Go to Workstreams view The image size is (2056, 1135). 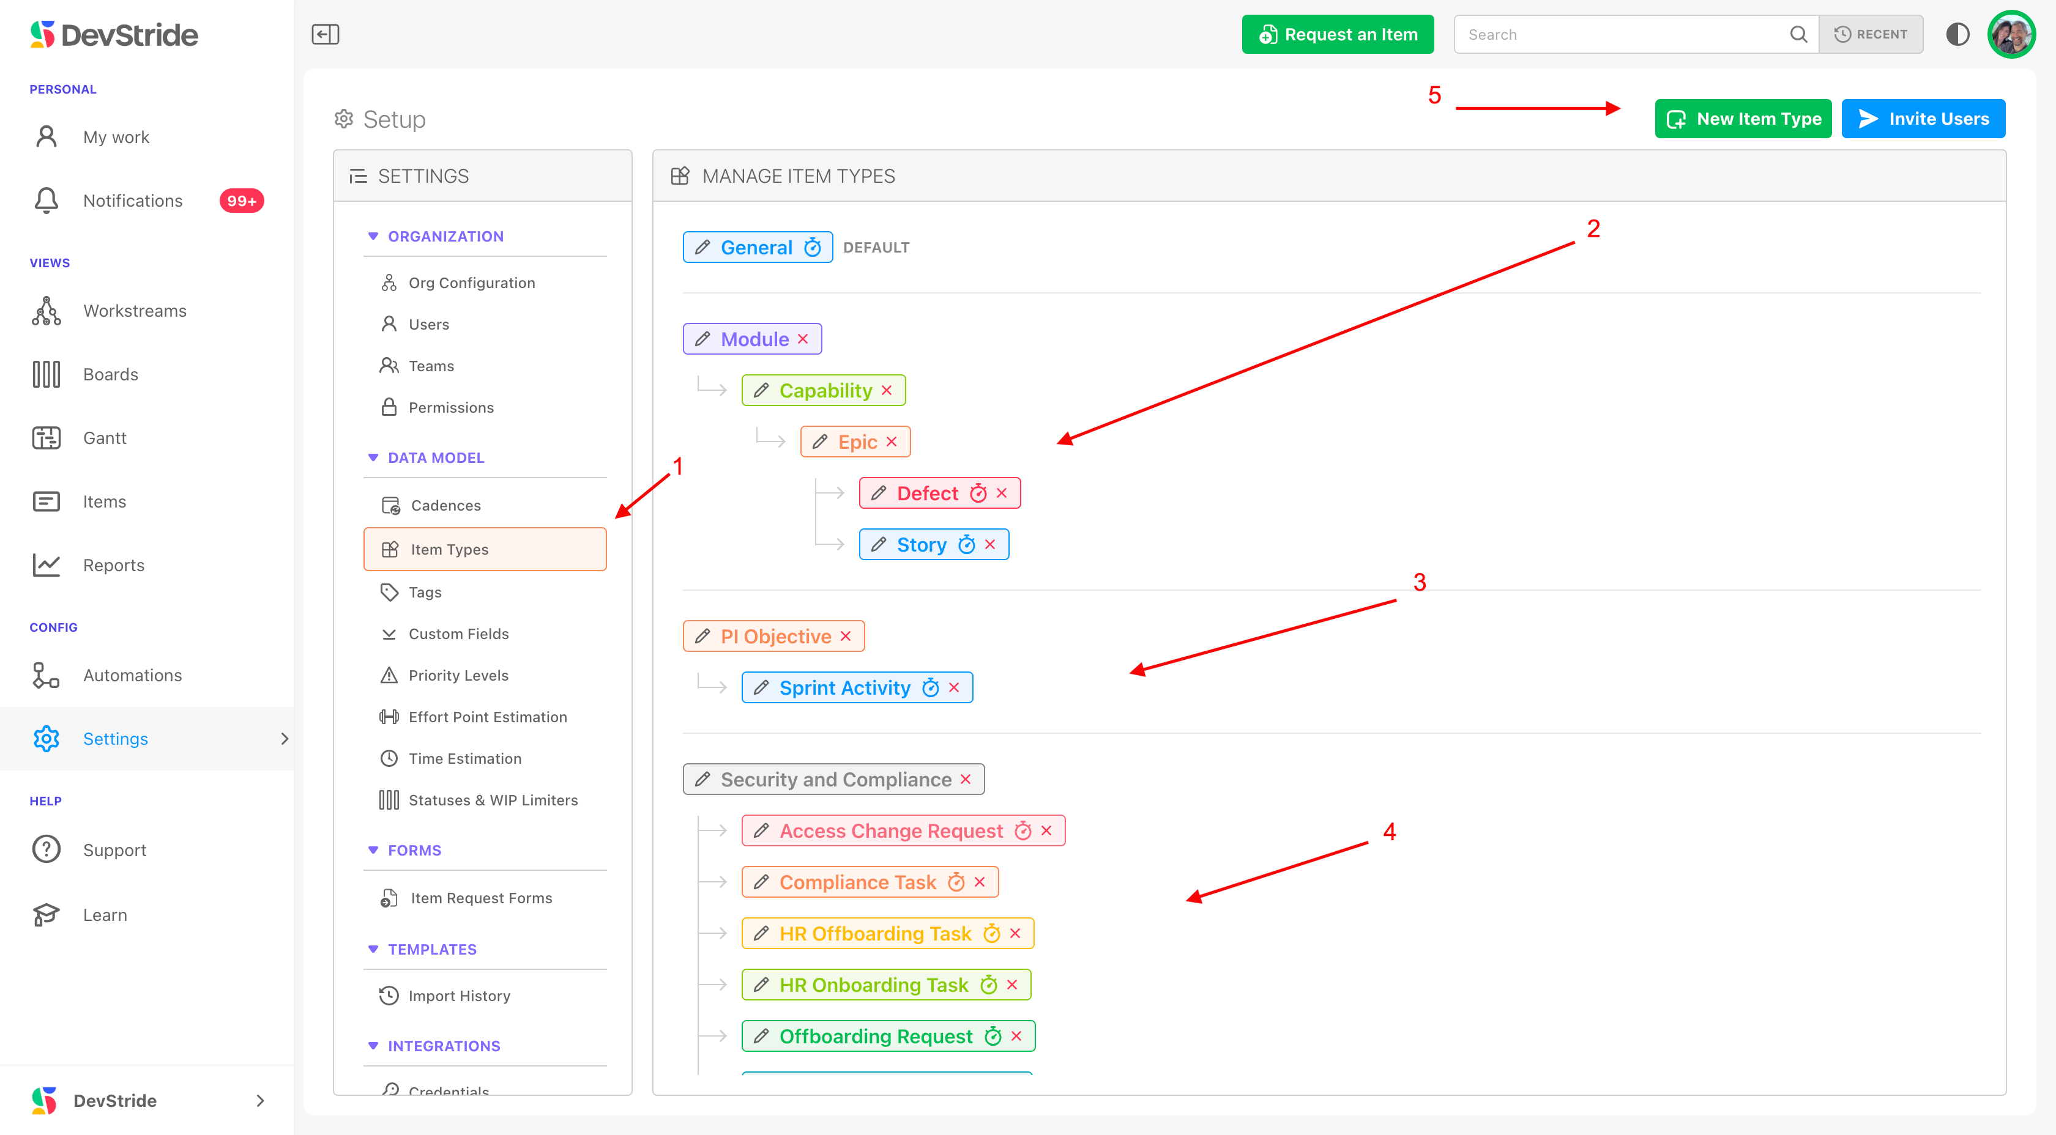134,311
